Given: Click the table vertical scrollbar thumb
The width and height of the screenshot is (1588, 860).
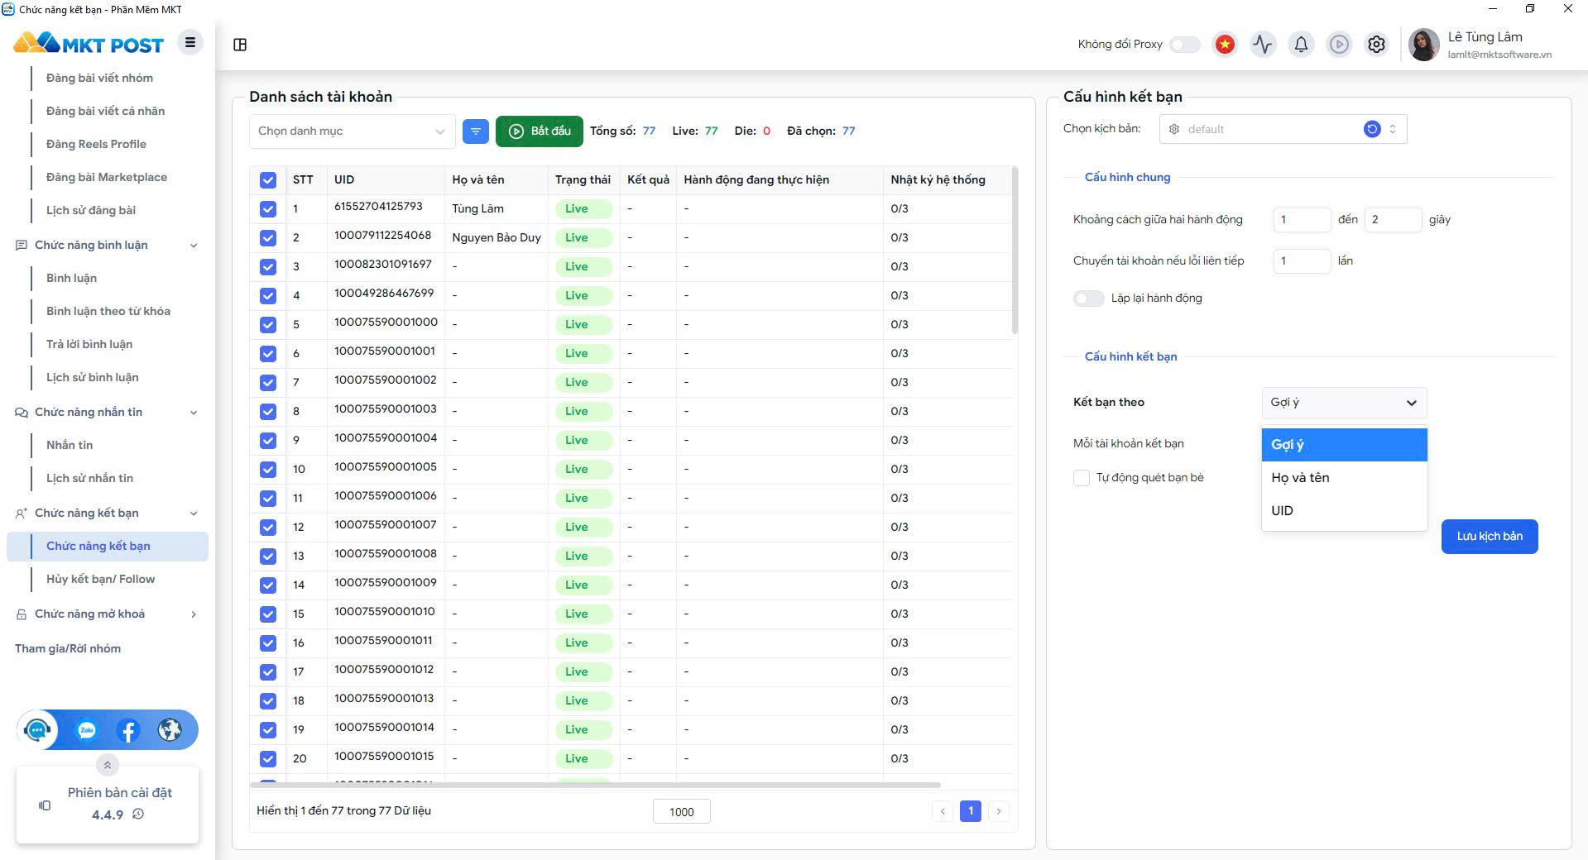Looking at the screenshot, I should point(1015,251).
